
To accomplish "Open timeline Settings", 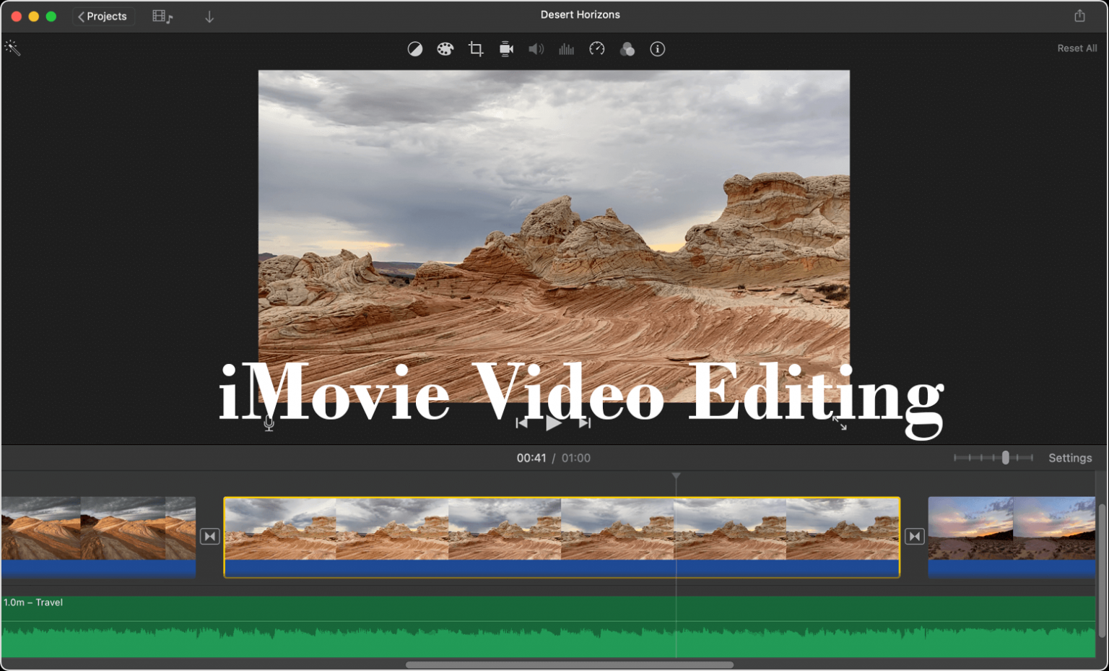I will click(x=1070, y=457).
